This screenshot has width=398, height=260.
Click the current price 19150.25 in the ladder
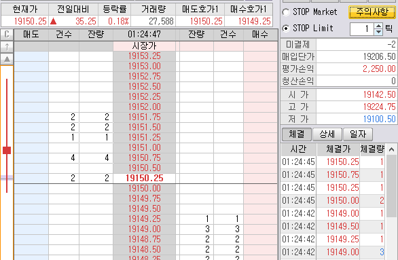(144, 178)
